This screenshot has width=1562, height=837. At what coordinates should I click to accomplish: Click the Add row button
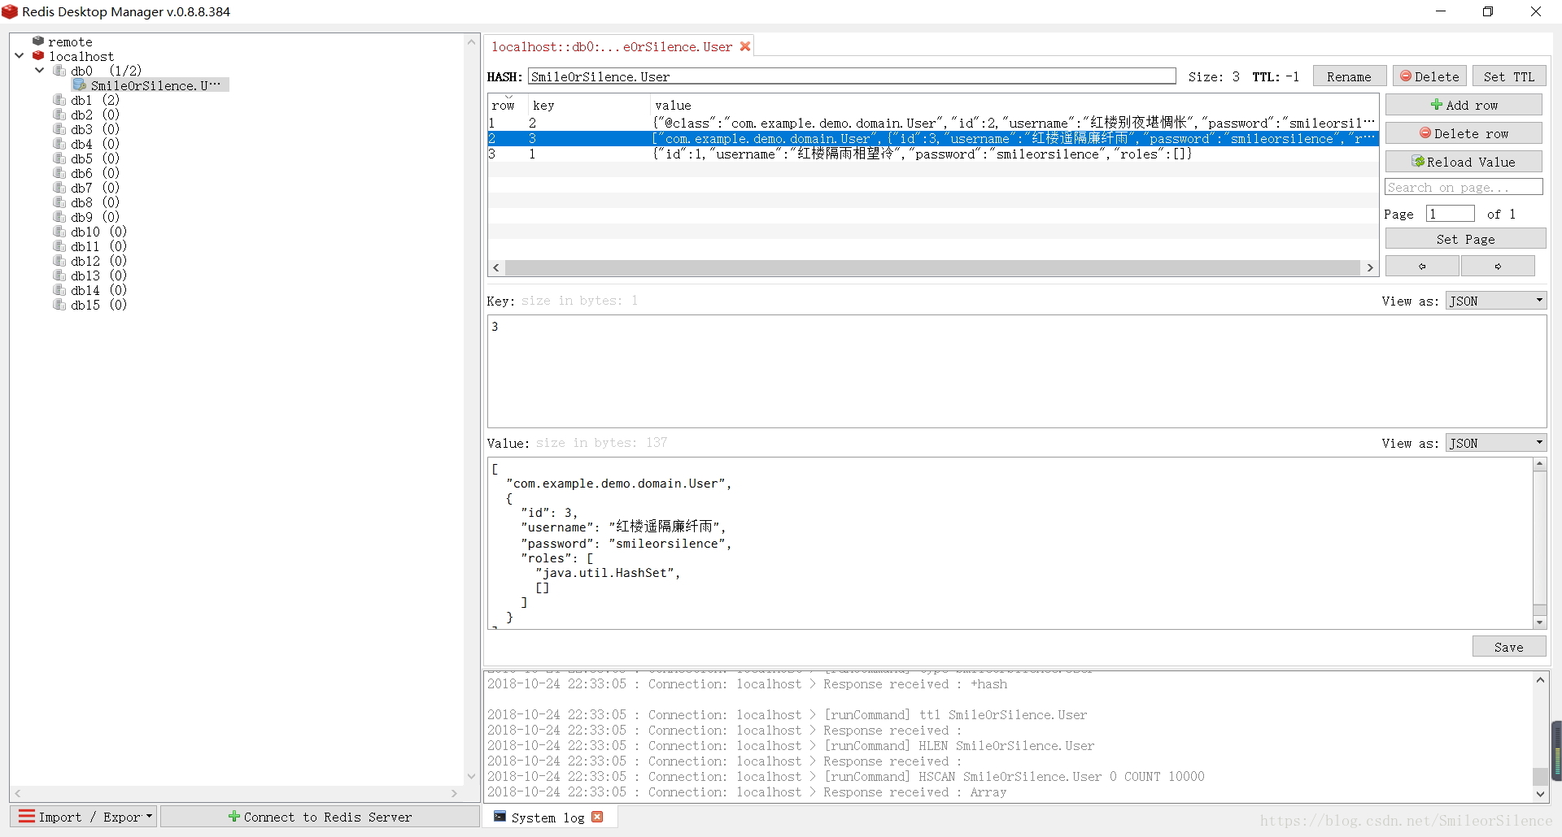tap(1464, 105)
